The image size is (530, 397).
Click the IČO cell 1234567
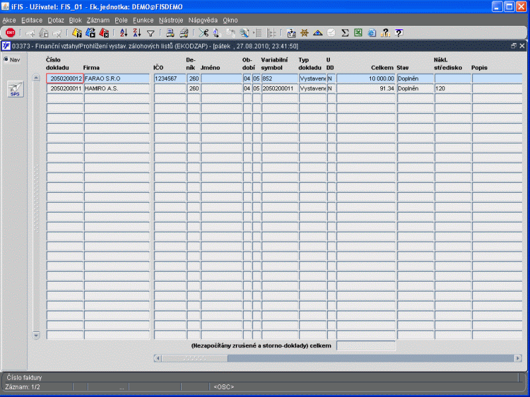(170, 78)
